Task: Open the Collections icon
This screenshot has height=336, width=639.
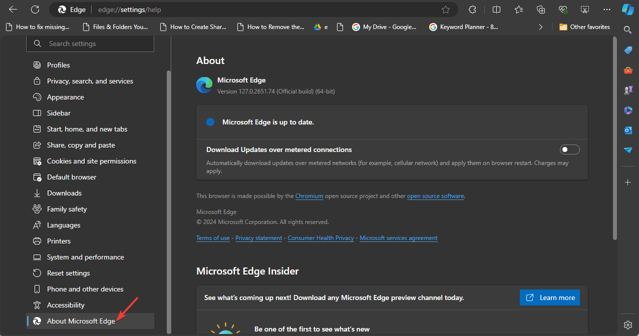Action: tap(541, 9)
